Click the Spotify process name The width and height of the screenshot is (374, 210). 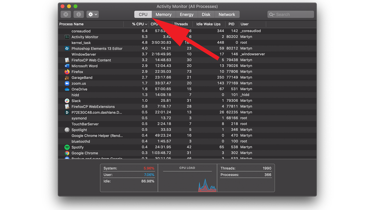click(x=77, y=147)
